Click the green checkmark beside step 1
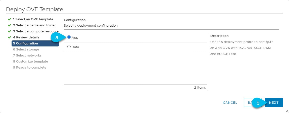Screen dimensions: 289x113 10,20
